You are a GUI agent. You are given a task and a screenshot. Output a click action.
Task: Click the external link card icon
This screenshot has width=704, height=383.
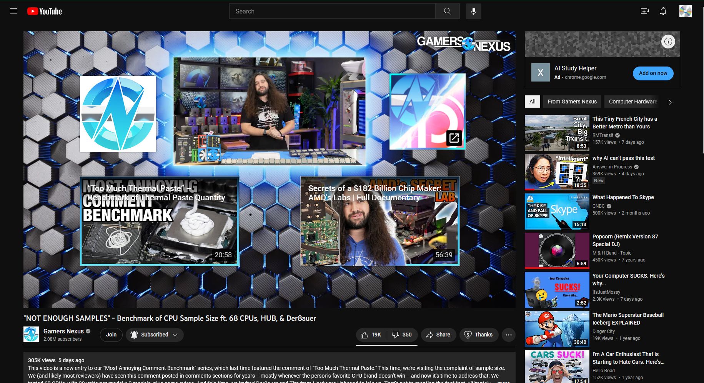(454, 138)
